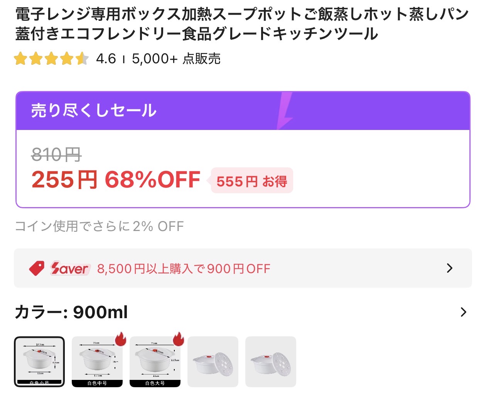This screenshot has width=486, height=393.
Task: Select the 白色中号 color variant
Action: click(97, 362)
